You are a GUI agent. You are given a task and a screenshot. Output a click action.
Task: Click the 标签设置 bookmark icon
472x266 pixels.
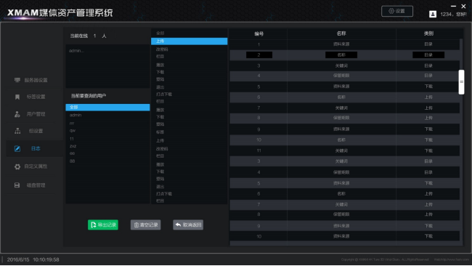click(17, 97)
